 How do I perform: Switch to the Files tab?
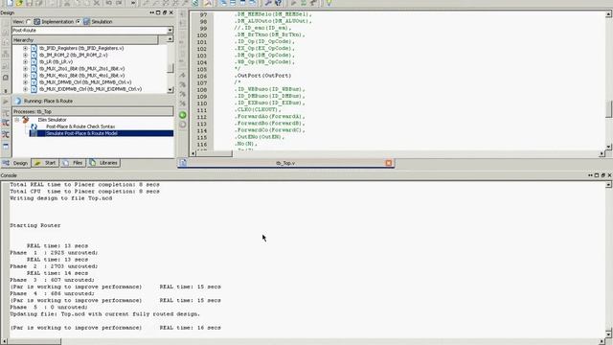73,163
